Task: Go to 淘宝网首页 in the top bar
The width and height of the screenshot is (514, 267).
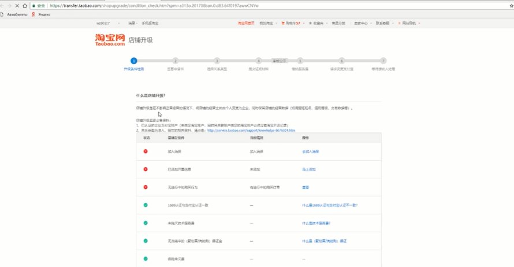Action: coord(246,23)
